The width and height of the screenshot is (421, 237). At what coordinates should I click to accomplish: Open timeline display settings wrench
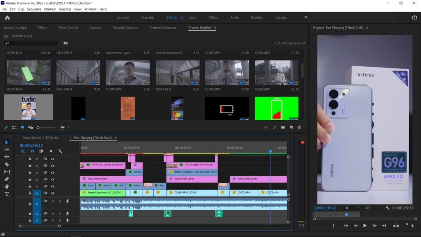coord(60,151)
